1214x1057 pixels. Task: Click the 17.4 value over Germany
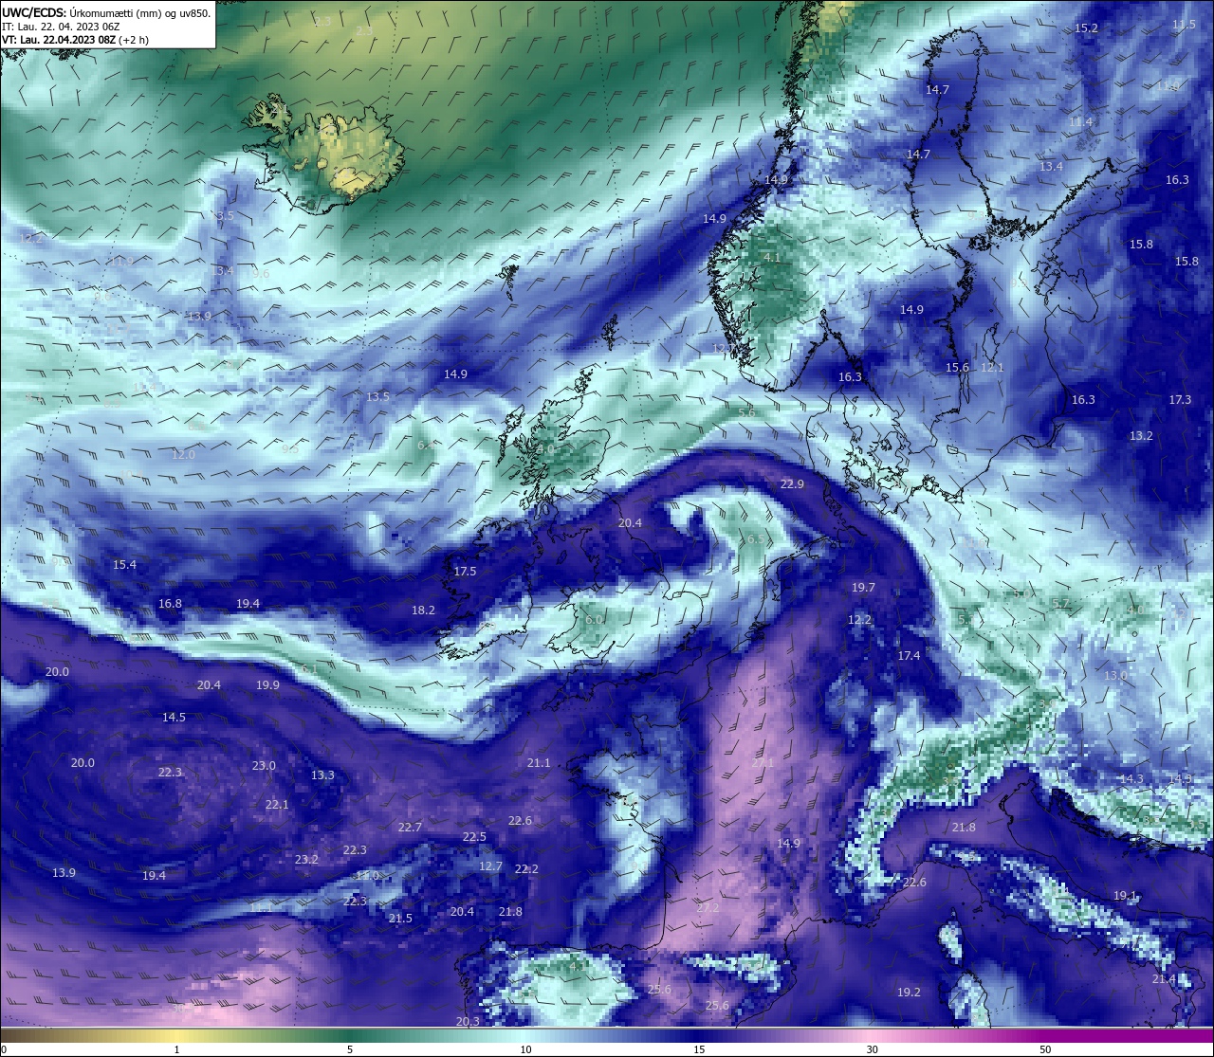[909, 655]
